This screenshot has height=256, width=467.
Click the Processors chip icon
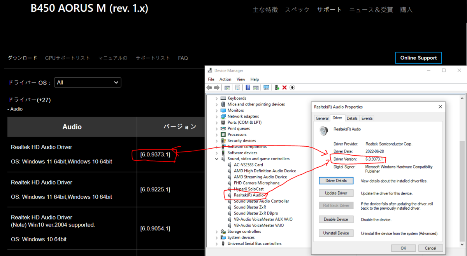click(x=223, y=134)
